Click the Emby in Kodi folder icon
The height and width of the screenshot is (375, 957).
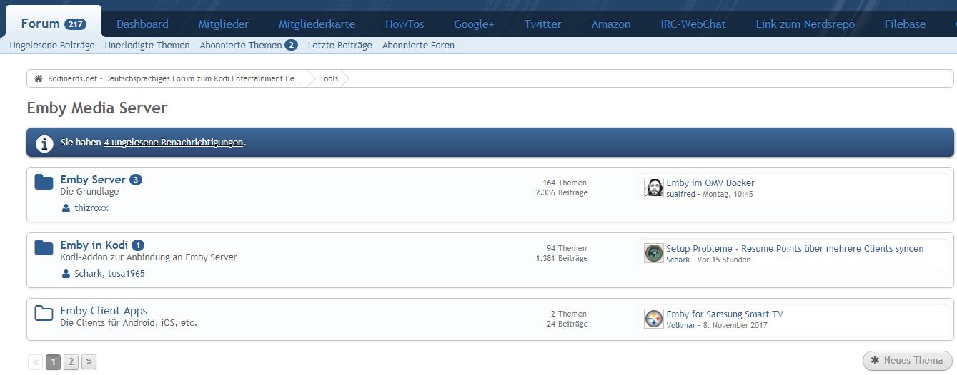coord(44,247)
